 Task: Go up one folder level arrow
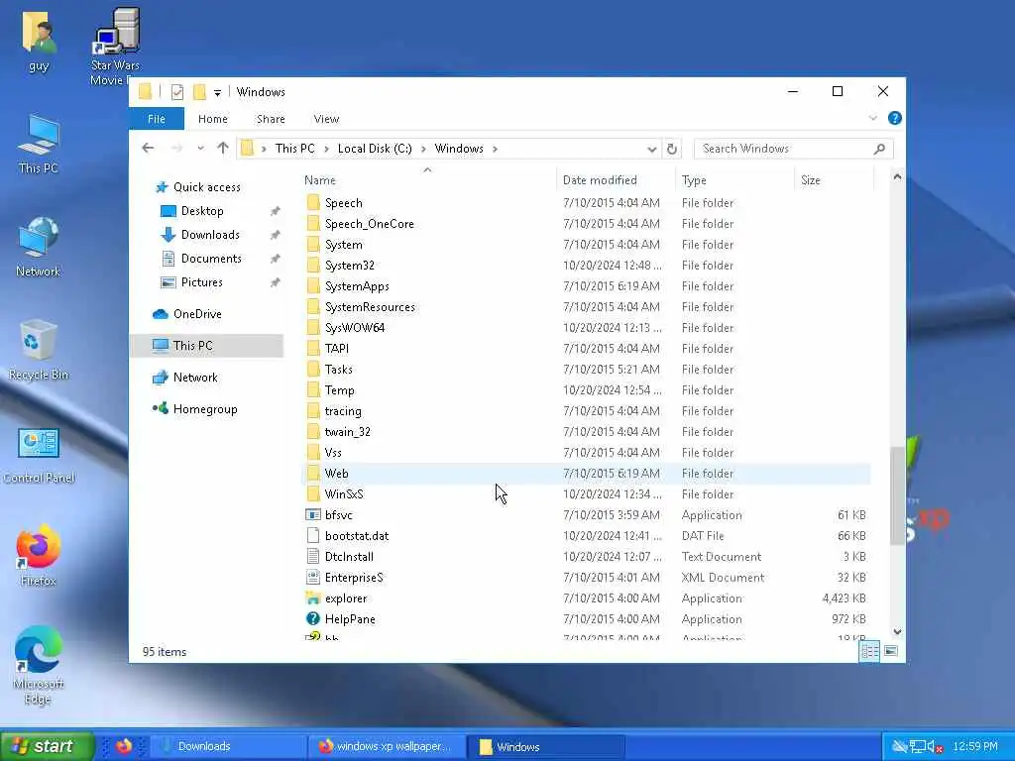[x=223, y=149]
